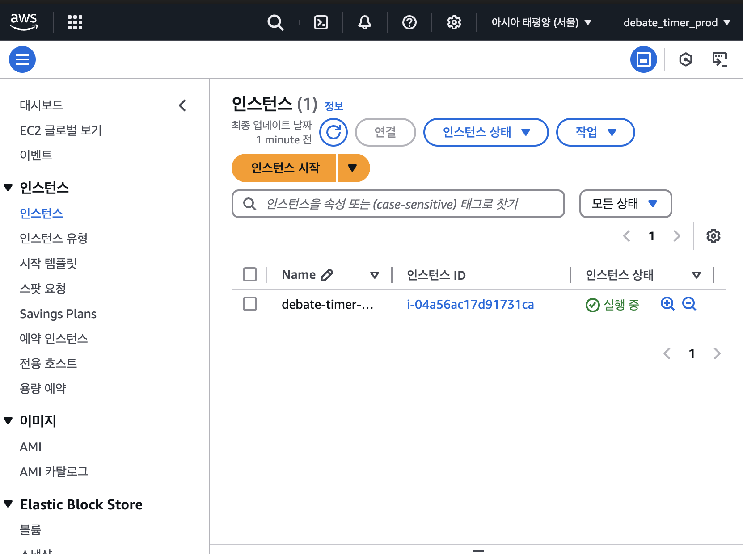The image size is (743, 554).
Task: Click the hexagon shield icon
Action: pyautogui.click(x=686, y=59)
